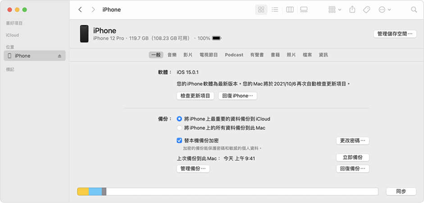
Task: Click the iPhone 12 Pro capacity text
Action: 141,38
